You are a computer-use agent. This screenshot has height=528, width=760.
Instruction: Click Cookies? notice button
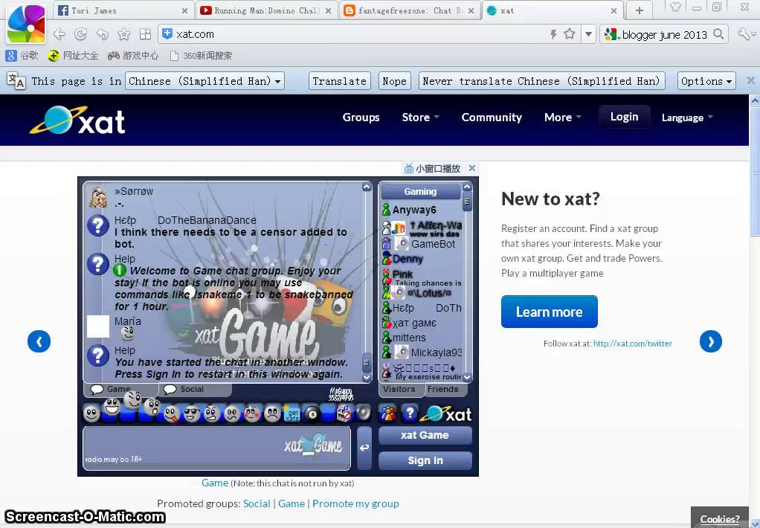[720, 519]
